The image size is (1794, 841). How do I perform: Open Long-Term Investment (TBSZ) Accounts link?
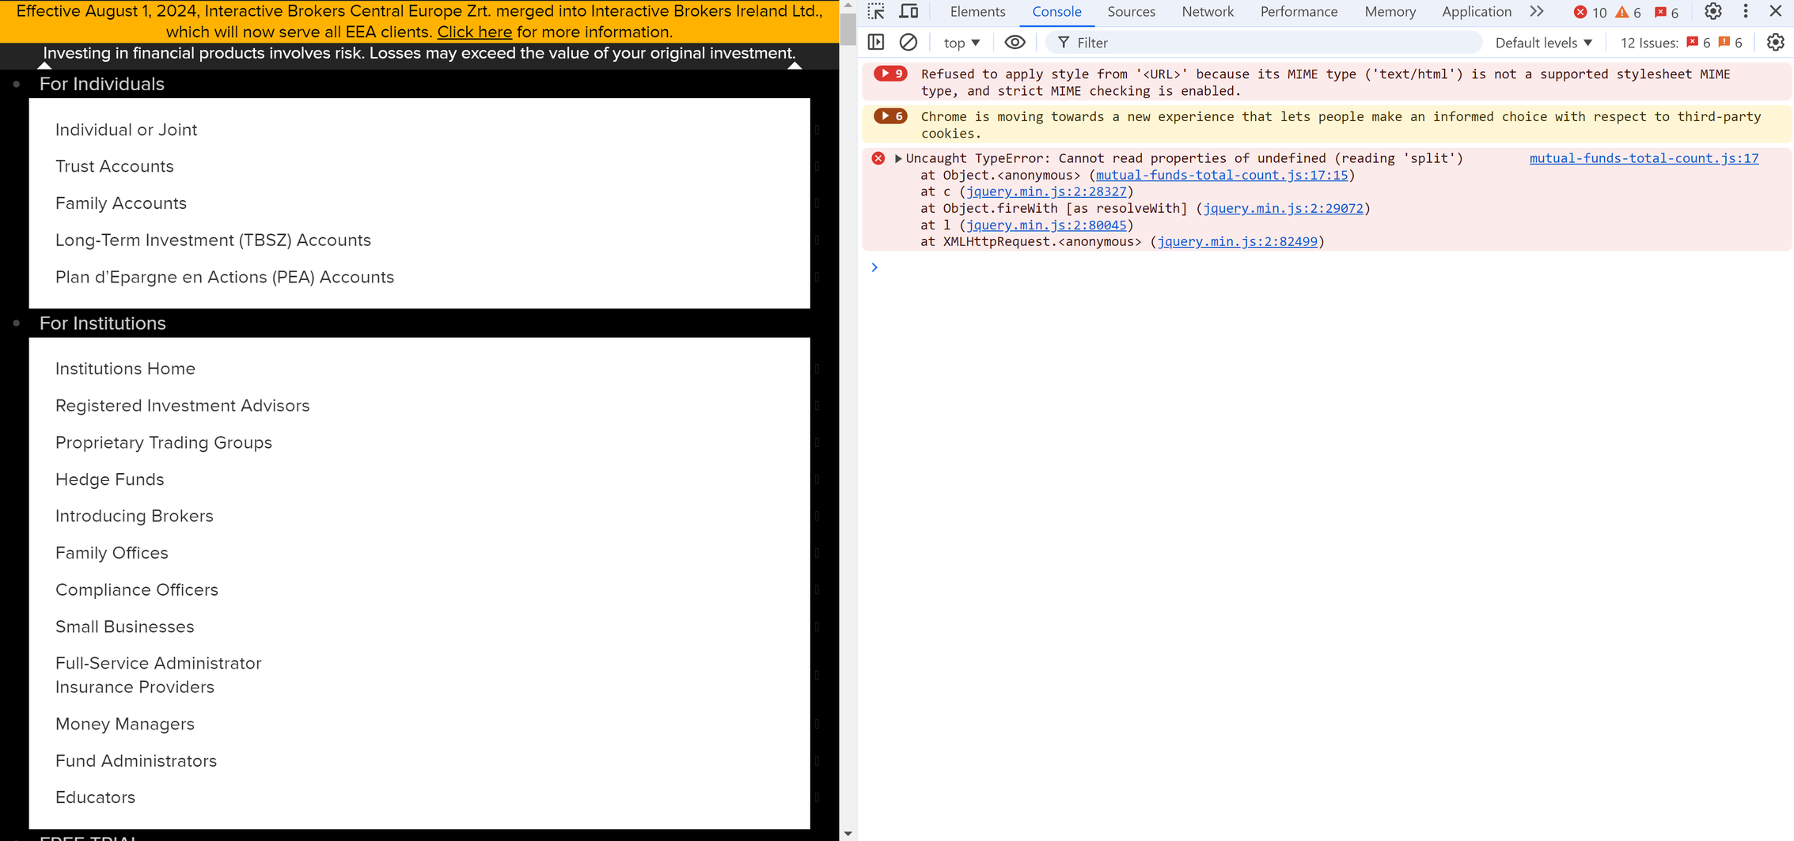point(213,240)
